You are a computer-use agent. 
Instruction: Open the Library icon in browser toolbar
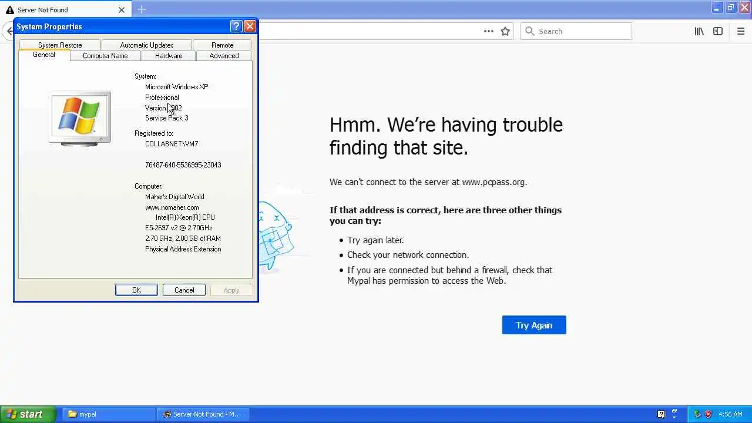click(x=699, y=31)
